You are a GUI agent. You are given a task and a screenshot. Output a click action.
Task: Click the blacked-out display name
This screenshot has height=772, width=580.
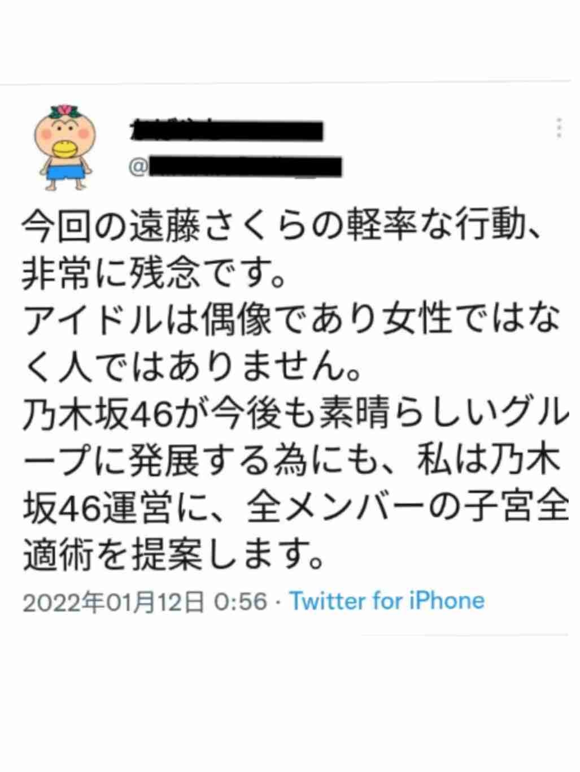click(226, 130)
